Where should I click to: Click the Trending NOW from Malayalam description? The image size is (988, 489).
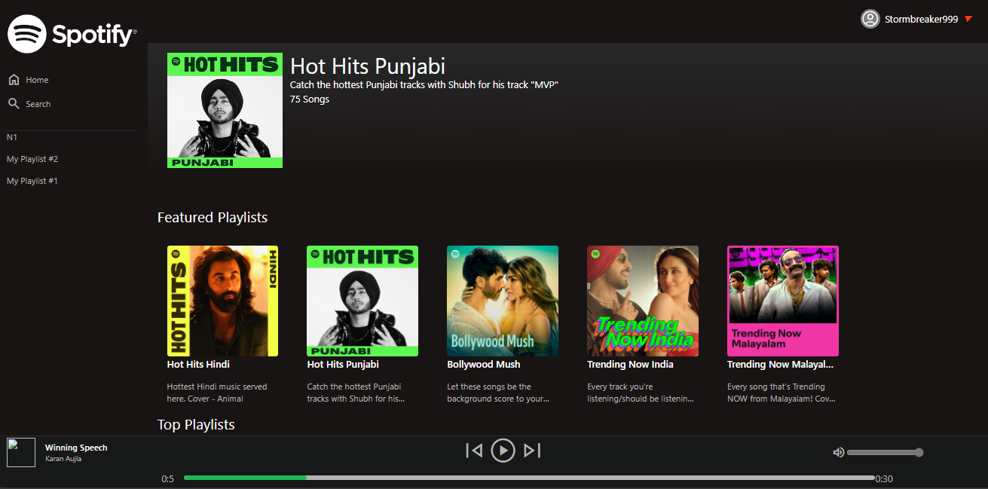[782, 393]
